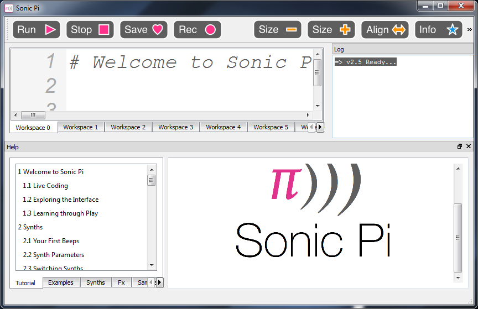This screenshot has width=478, height=309.
Task: Close the Help panel
Action: coord(469,146)
